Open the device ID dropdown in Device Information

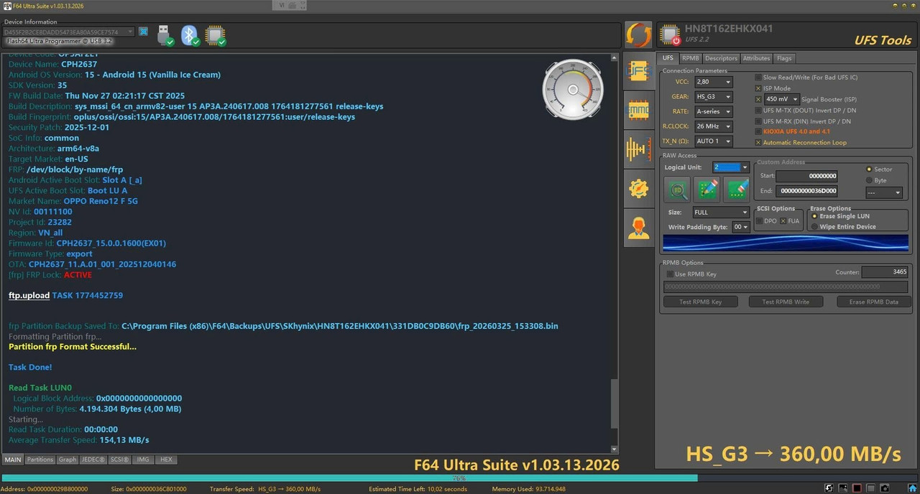(68, 32)
